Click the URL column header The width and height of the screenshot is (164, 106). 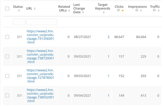[x=29, y=9]
